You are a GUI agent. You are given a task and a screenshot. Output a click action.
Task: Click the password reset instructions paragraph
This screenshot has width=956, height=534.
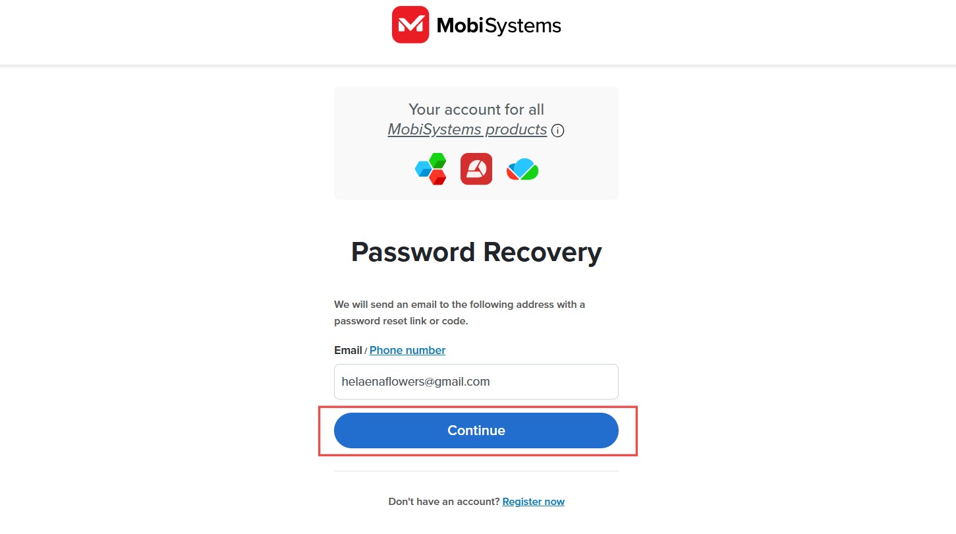coord(460,313)
